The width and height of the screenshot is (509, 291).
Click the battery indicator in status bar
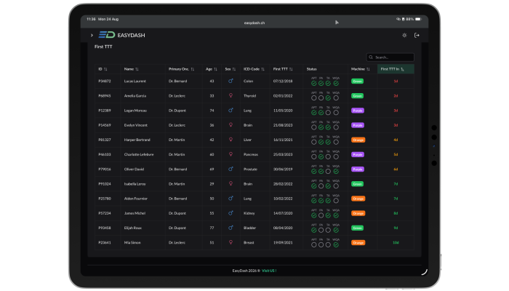(x=418, y=19)
